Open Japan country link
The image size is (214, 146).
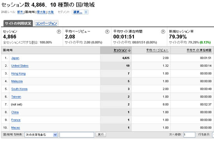click(x=15, y=58)
